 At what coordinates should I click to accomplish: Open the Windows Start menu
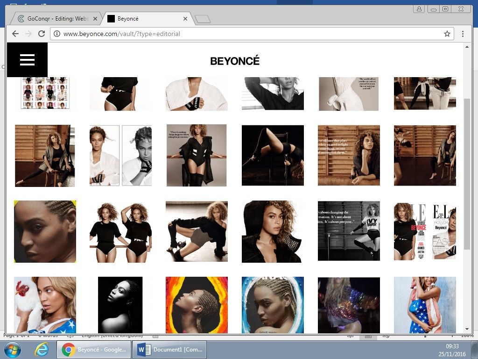click(x=12, y=350)
